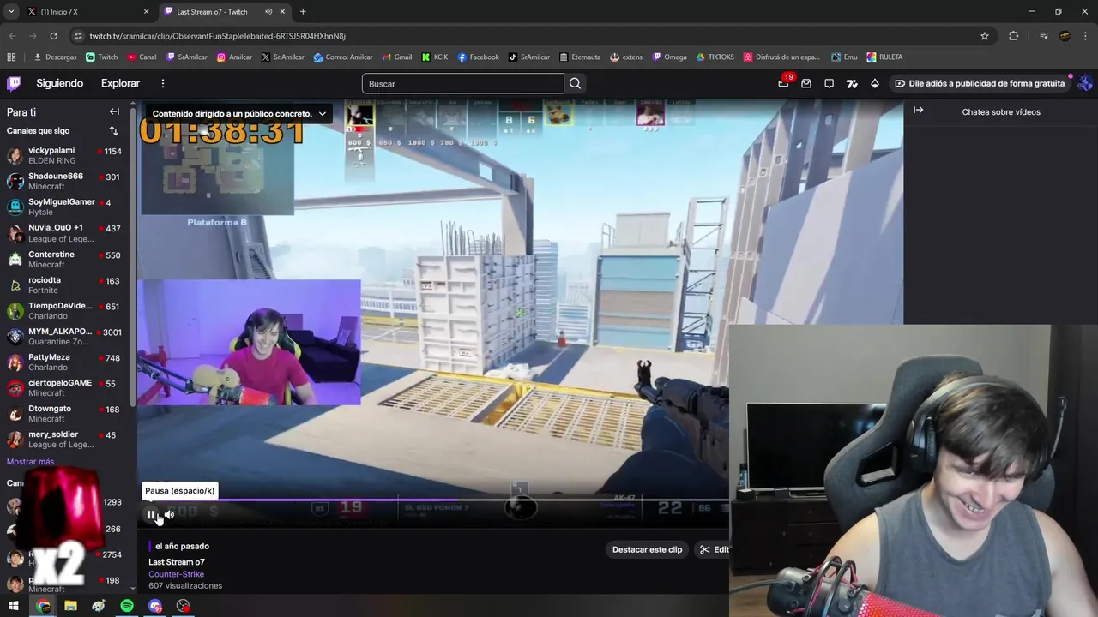Sort followed channels with the arrows icon
Viewport: 1098px width, 617px height.
[113, 131]
